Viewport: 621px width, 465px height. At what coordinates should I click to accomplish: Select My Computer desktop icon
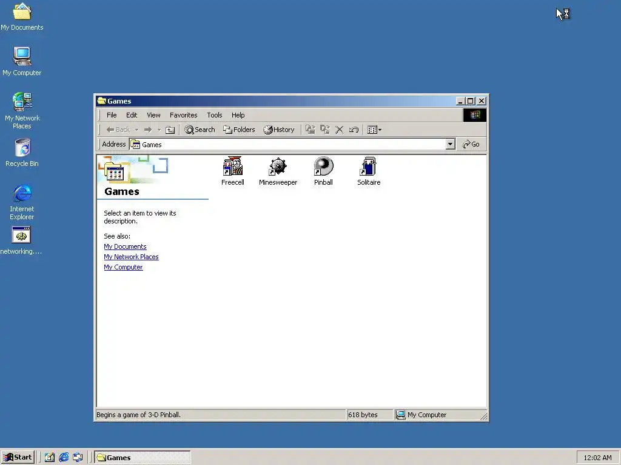tap(22, 61)
